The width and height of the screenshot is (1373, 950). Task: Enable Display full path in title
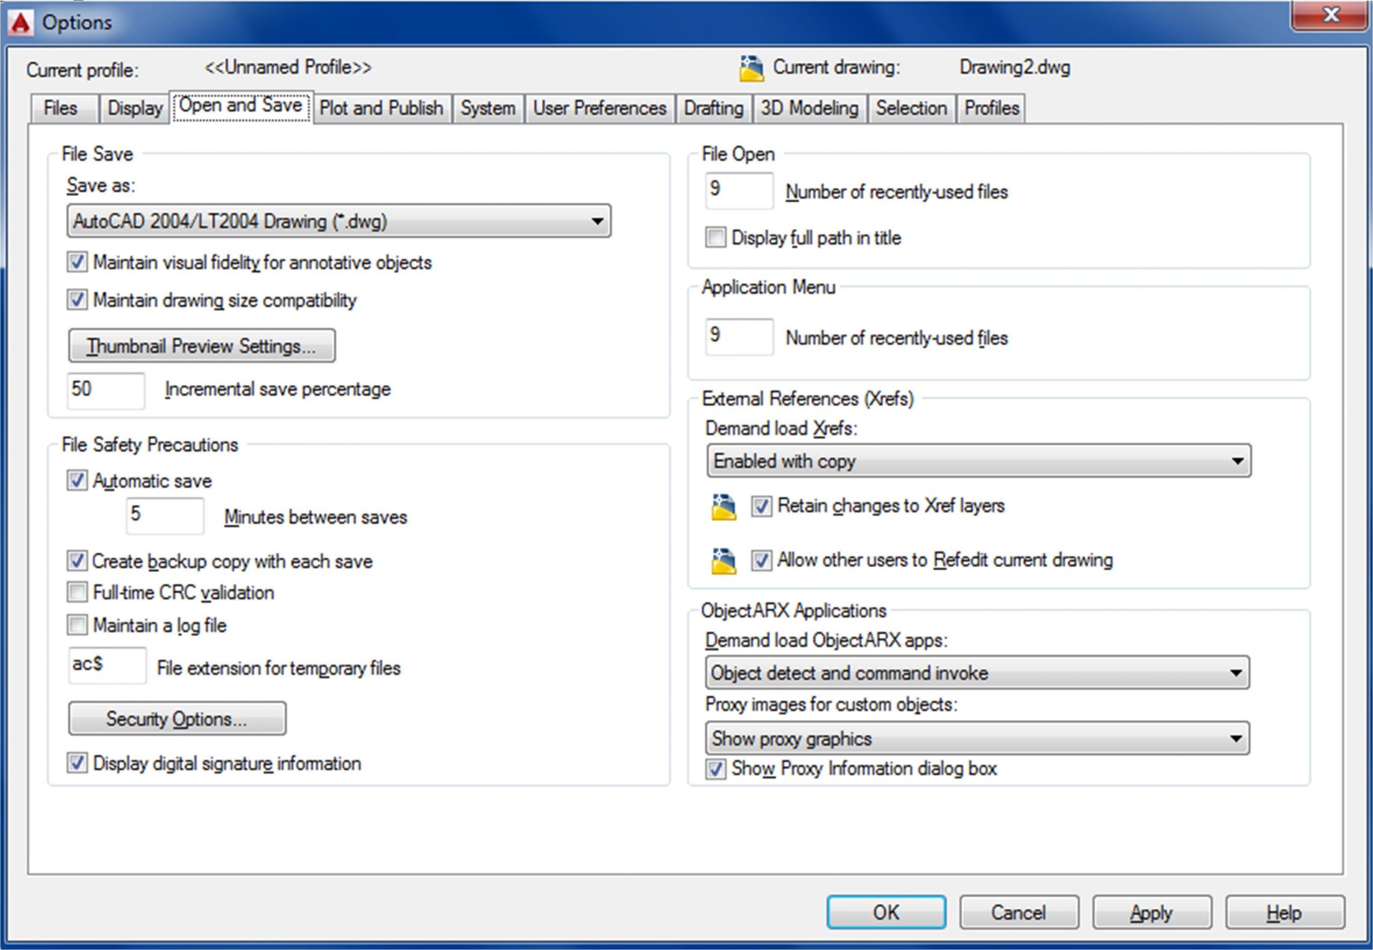point(715,238)
